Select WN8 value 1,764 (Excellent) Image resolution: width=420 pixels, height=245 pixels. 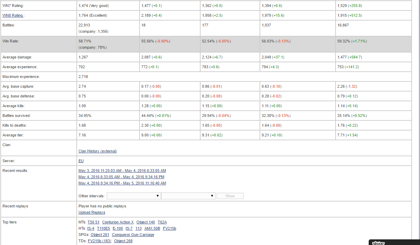pos(93,15)
